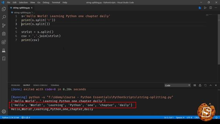This screenshot has height=124, width=220.
Task: Change encoding via UTF-8
Action: [189, 117]
